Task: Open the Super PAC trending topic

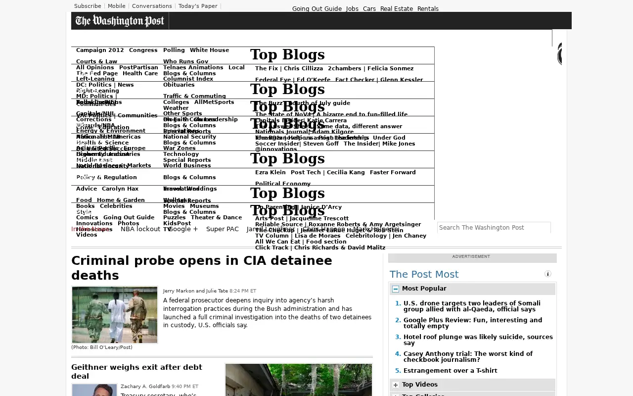Action: click(223, 229)
